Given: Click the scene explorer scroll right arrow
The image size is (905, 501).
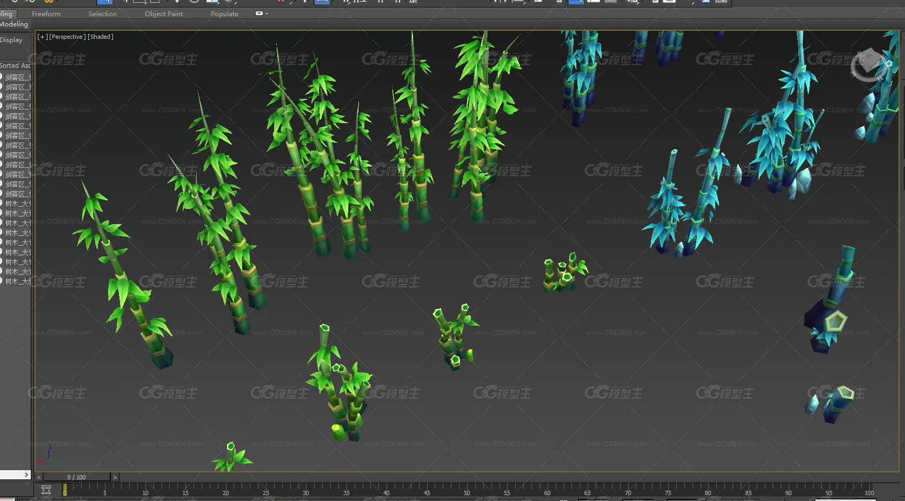Looking at the screenshot, I should click(26, 475).
